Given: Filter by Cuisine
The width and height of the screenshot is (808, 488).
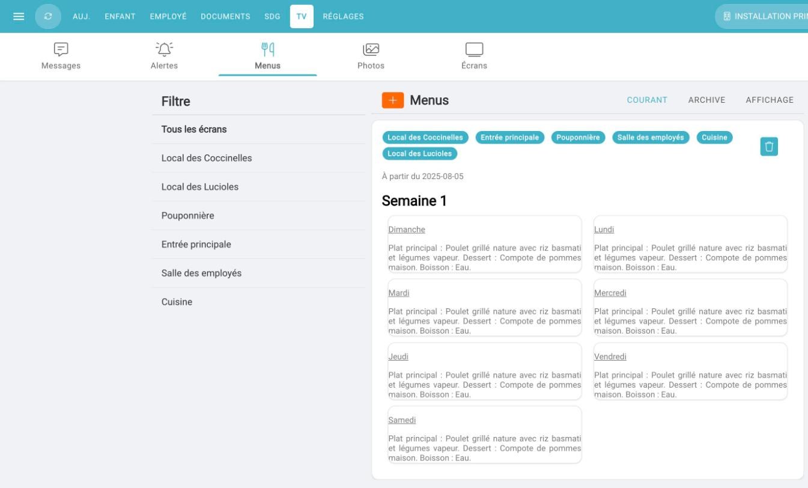Looking at the screenshot, I should pos(259,302).
